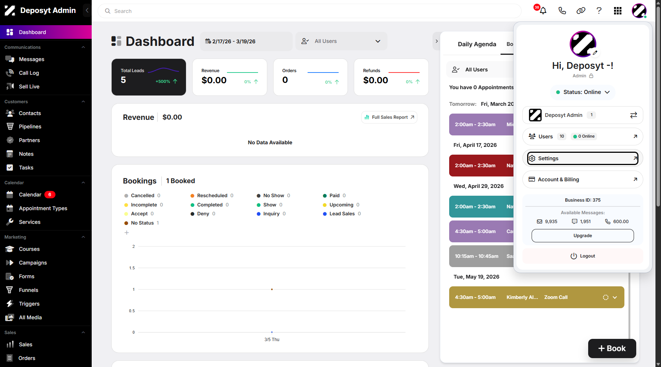Image resolution: width=661 pixels, height=367 pixels.
Task: Toggle Paid series in bookings legend
Action: click(334, 195)
